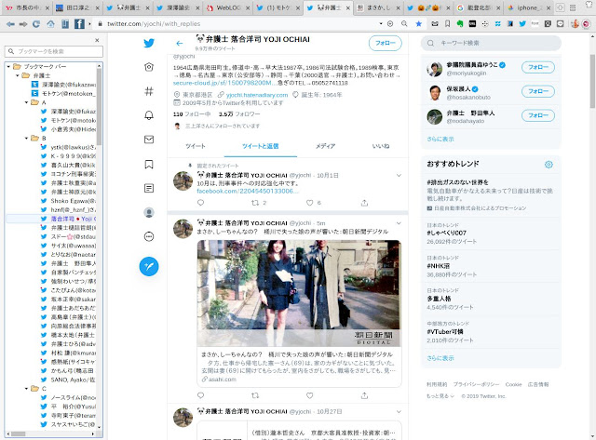Open the yjochi.hatenadiary.com profile link
The image size is (596, 440).
click(x=257, y=95)
